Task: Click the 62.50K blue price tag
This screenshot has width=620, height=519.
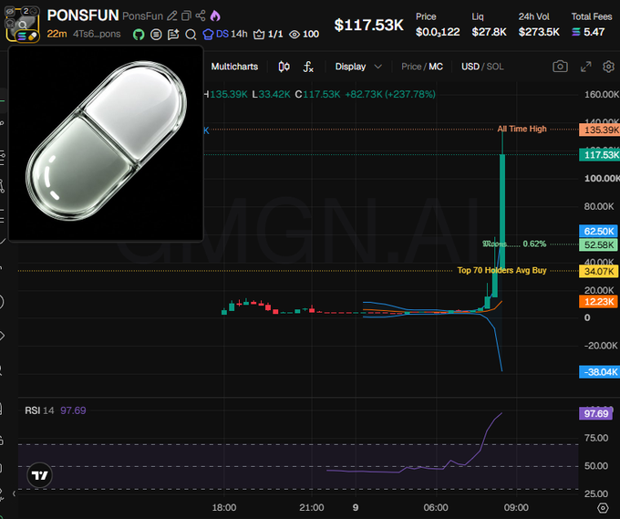Action: (x=599, y=231)
